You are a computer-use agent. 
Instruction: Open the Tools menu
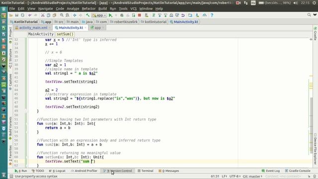coord(123,9)
